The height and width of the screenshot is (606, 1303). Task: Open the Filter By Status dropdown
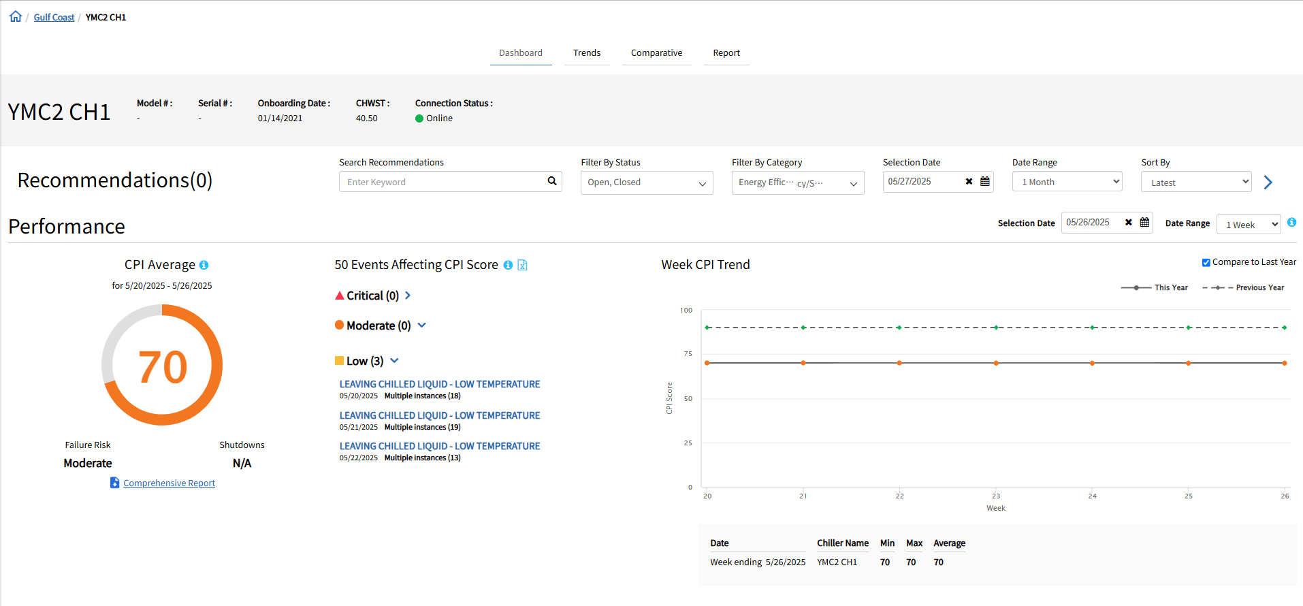pyautogui.click(x=647, y=182)
